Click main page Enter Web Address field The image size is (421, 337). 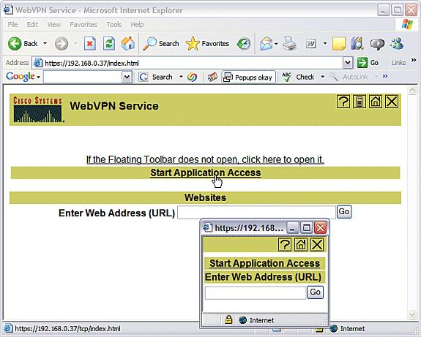click(x=256, y=212)
